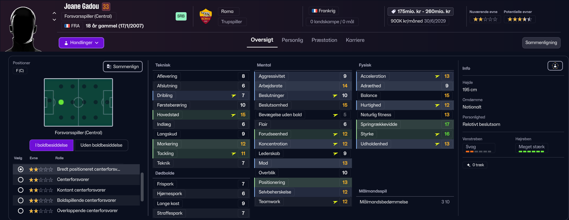The height and width of the screenshot is (220, 569).
Task: Switch to the Personlig tab
Action: [x=292, y=40]
